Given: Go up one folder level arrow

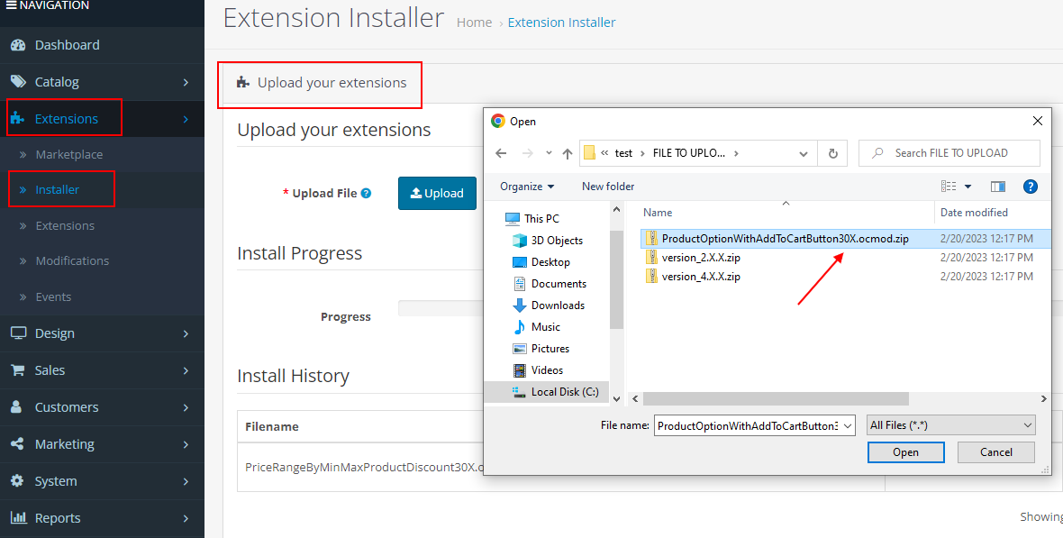Looking at the screenshot, I should (568, 153).
